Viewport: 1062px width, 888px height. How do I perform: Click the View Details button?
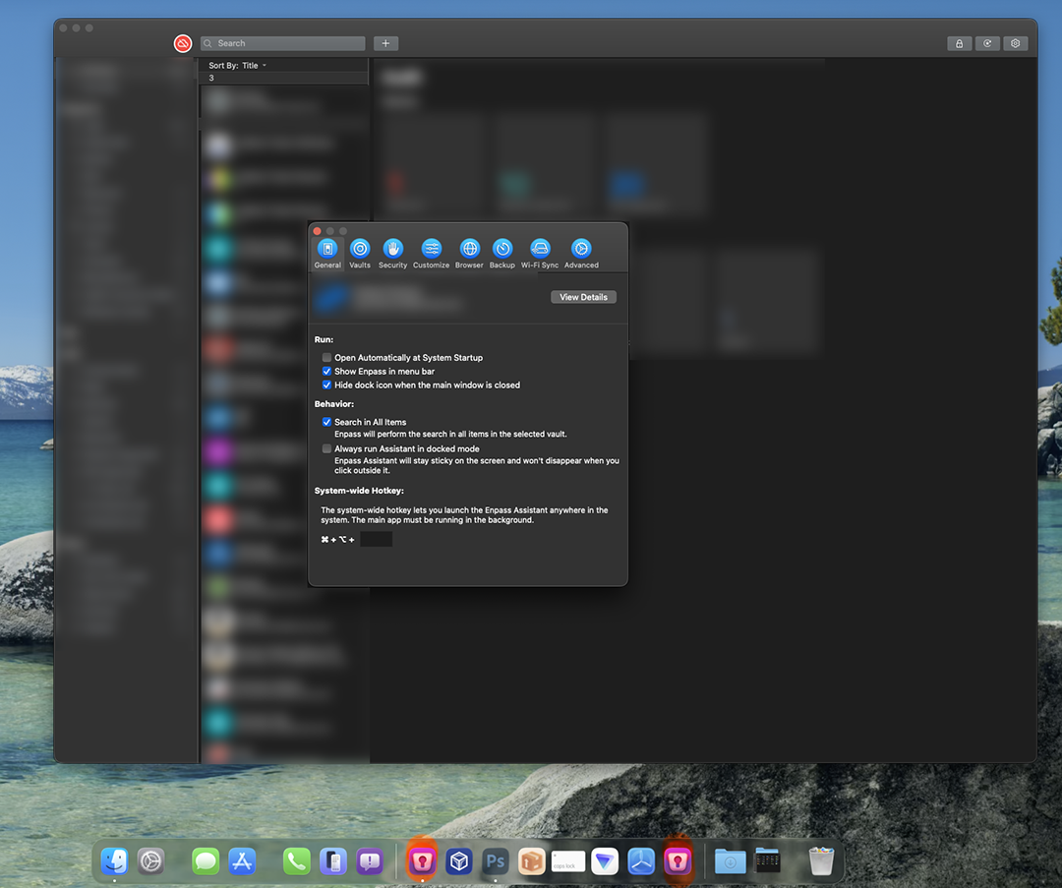[x=583, y=297]
